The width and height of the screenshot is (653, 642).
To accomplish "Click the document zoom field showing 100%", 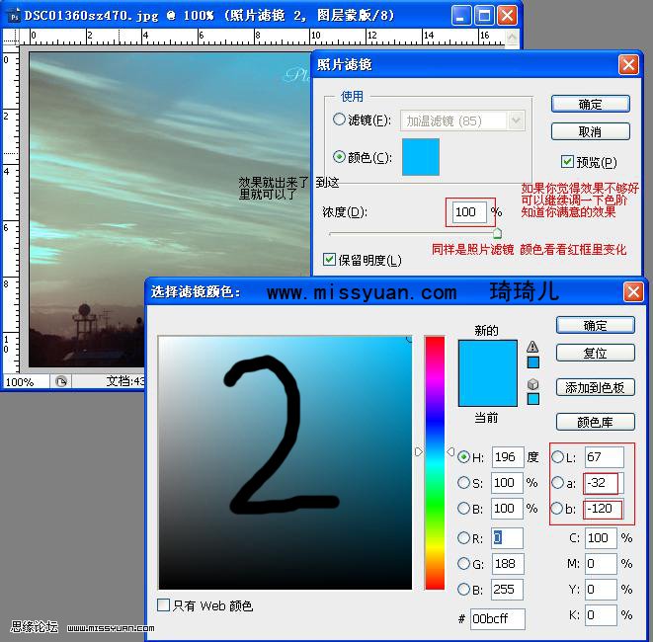I will tap(25, 382).
